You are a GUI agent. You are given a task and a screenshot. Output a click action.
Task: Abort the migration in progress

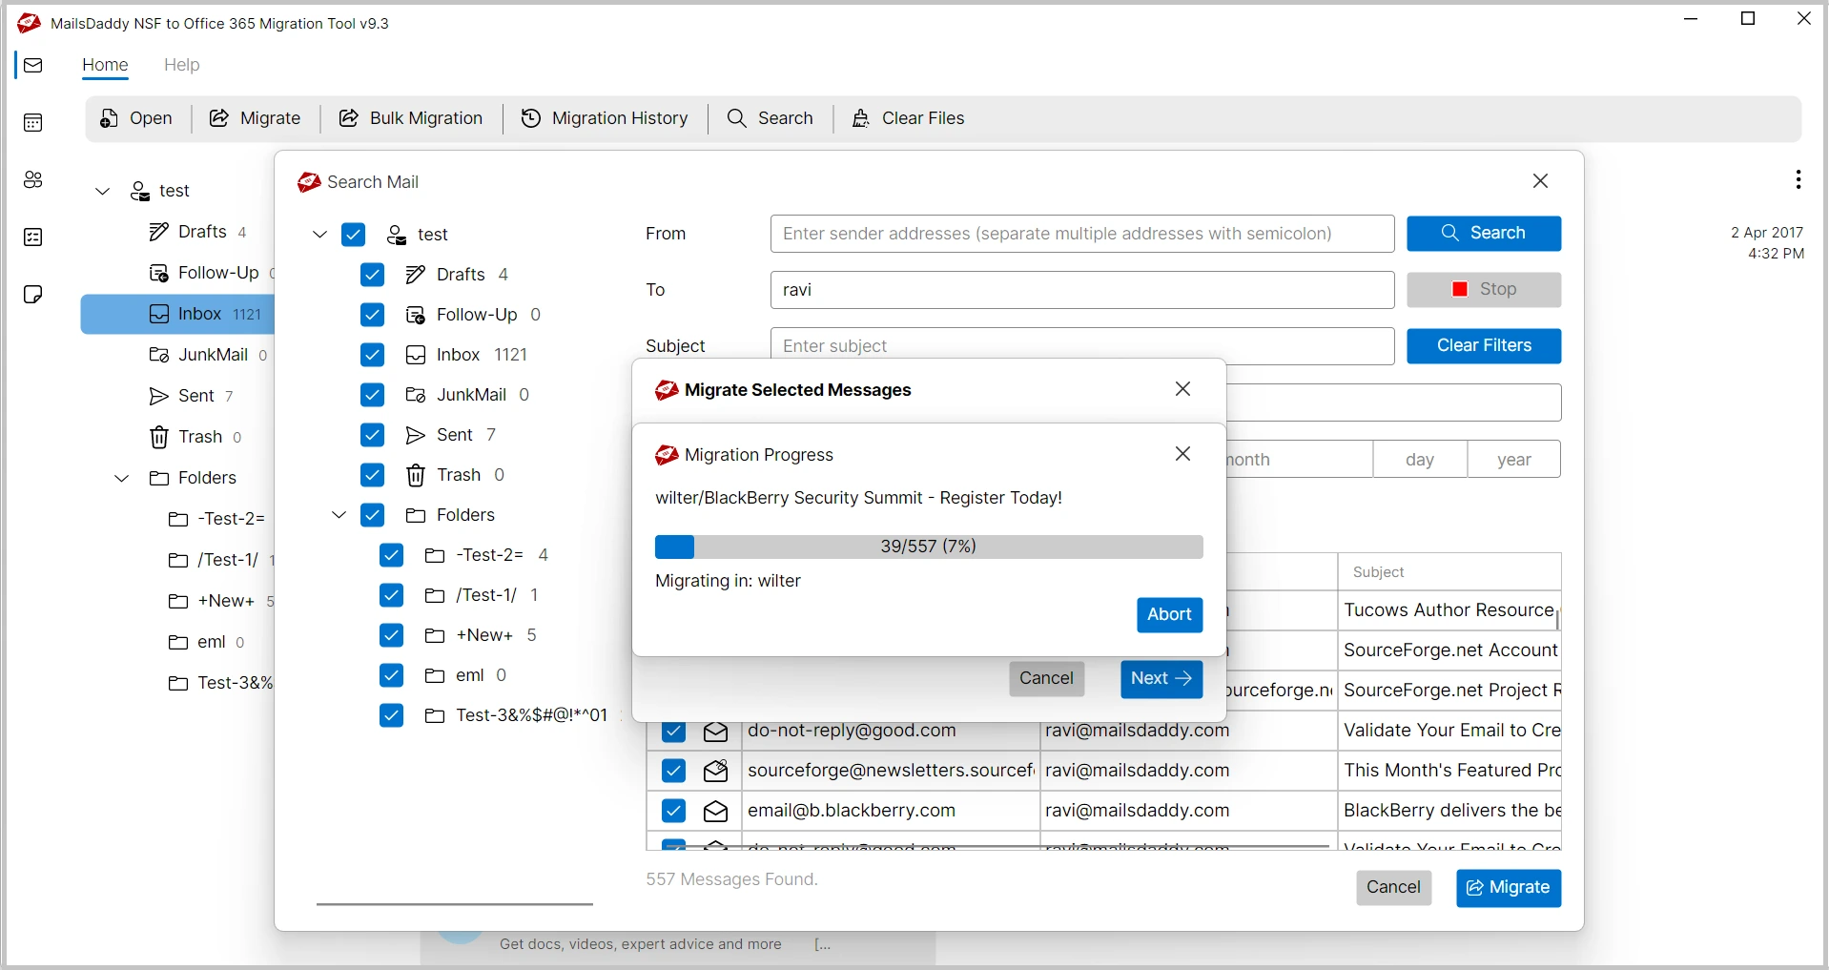(1169, 615)
